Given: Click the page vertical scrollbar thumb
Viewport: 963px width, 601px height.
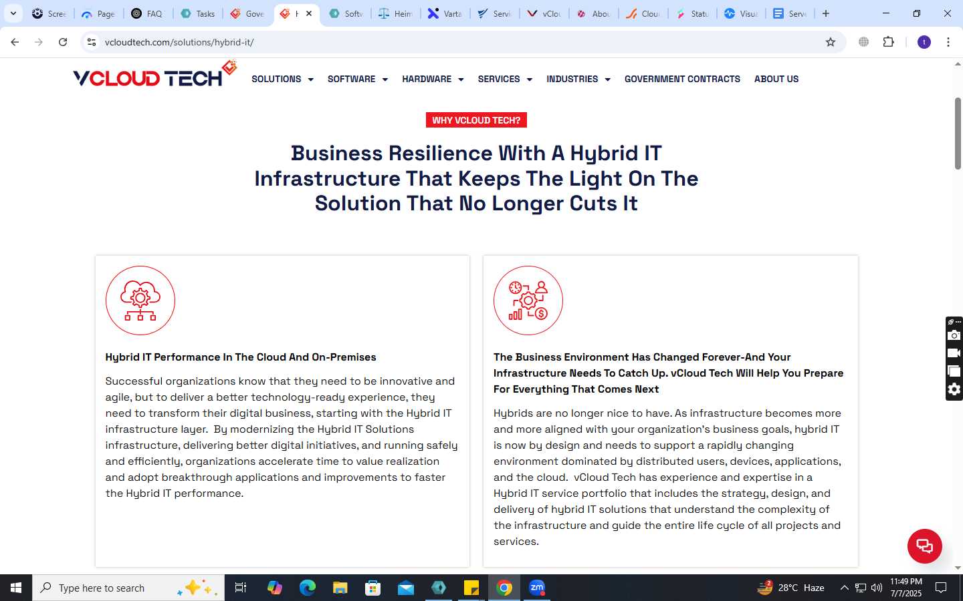Looking at the screenshot, I should [x=958, y=134].
